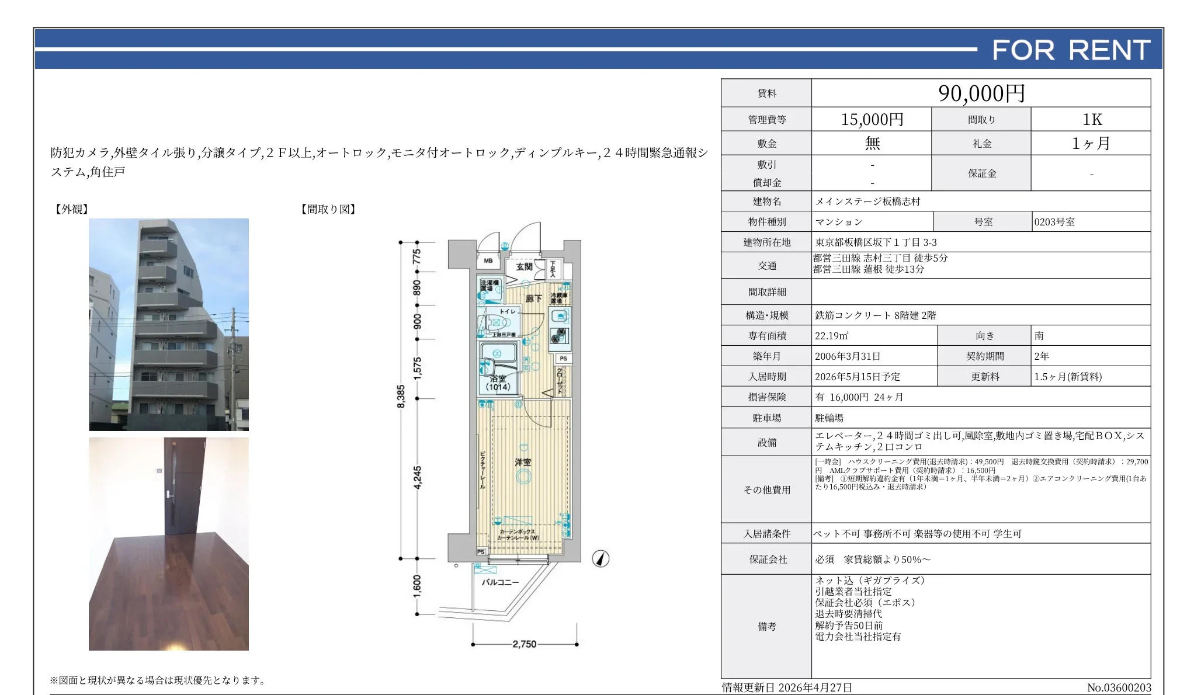Click the floor plan diagram
The width and height of the screenshot is (1201, 695).
[x=504, y=435]
